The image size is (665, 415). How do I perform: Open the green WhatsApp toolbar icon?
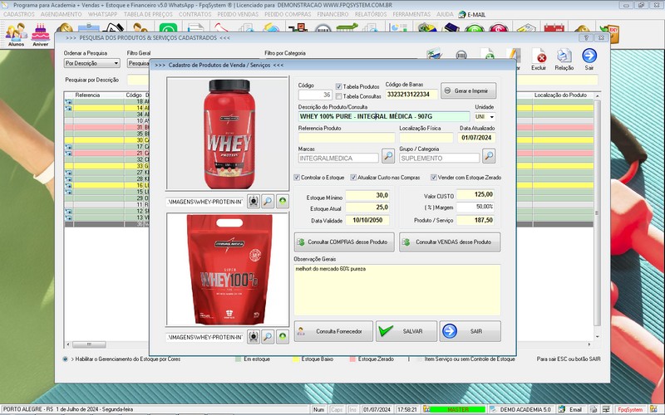click(168, 28)
